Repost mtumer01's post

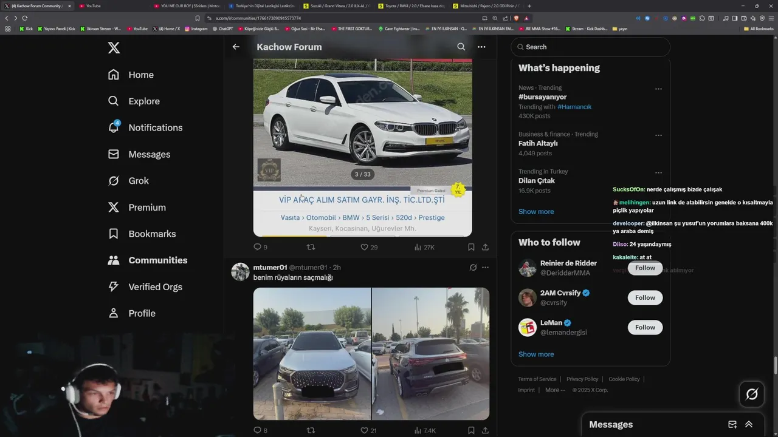coord(311,430)
